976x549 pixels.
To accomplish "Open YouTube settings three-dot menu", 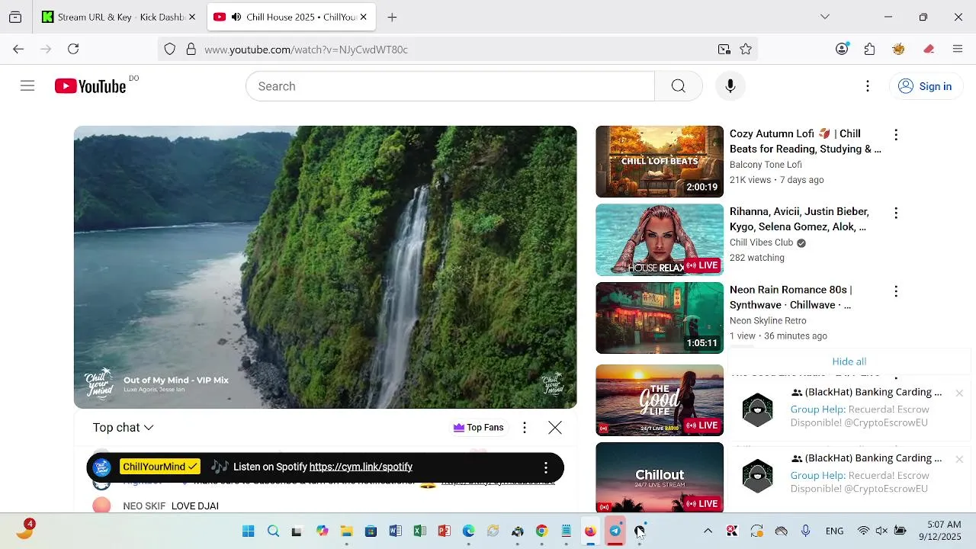I will 867,86.
